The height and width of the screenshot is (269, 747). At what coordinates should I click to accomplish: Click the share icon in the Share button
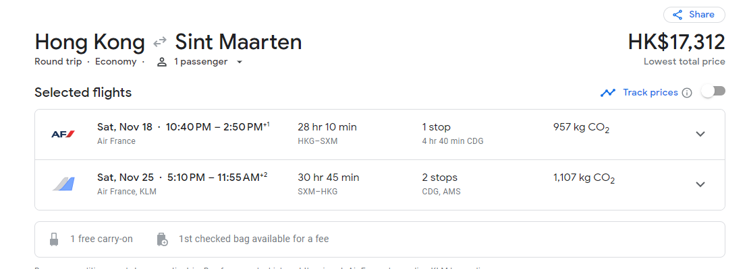click(x=677, y=15)
